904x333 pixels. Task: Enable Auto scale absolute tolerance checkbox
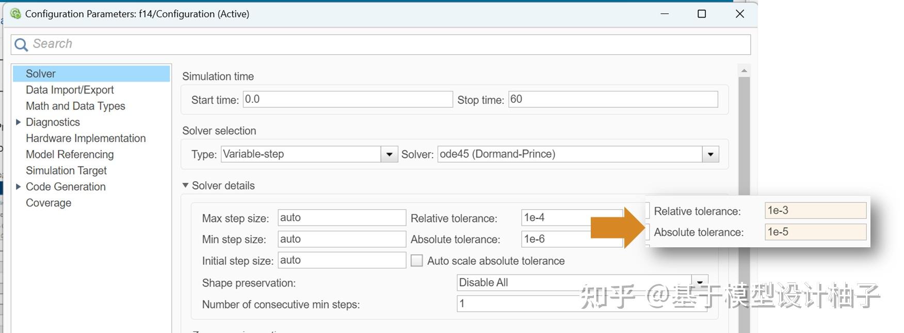click(x=416, y=261)
